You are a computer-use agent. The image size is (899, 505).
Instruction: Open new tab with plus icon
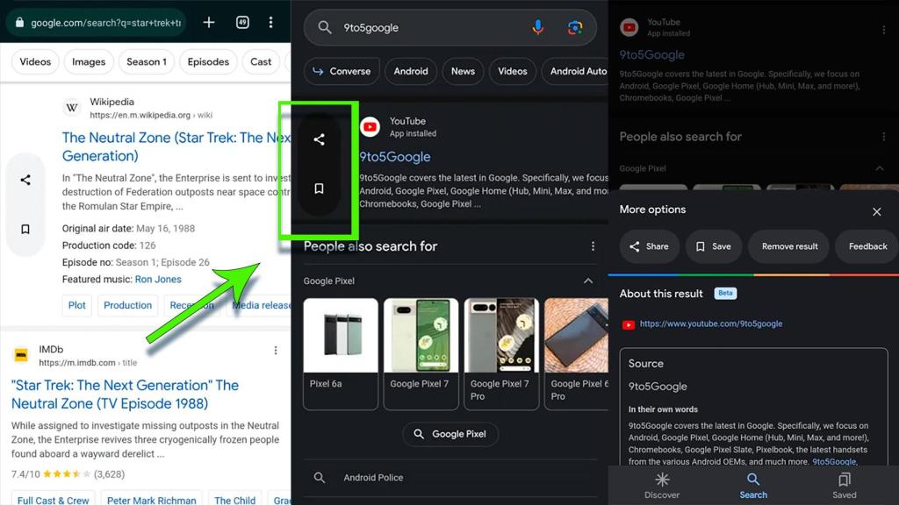[209, 22]
